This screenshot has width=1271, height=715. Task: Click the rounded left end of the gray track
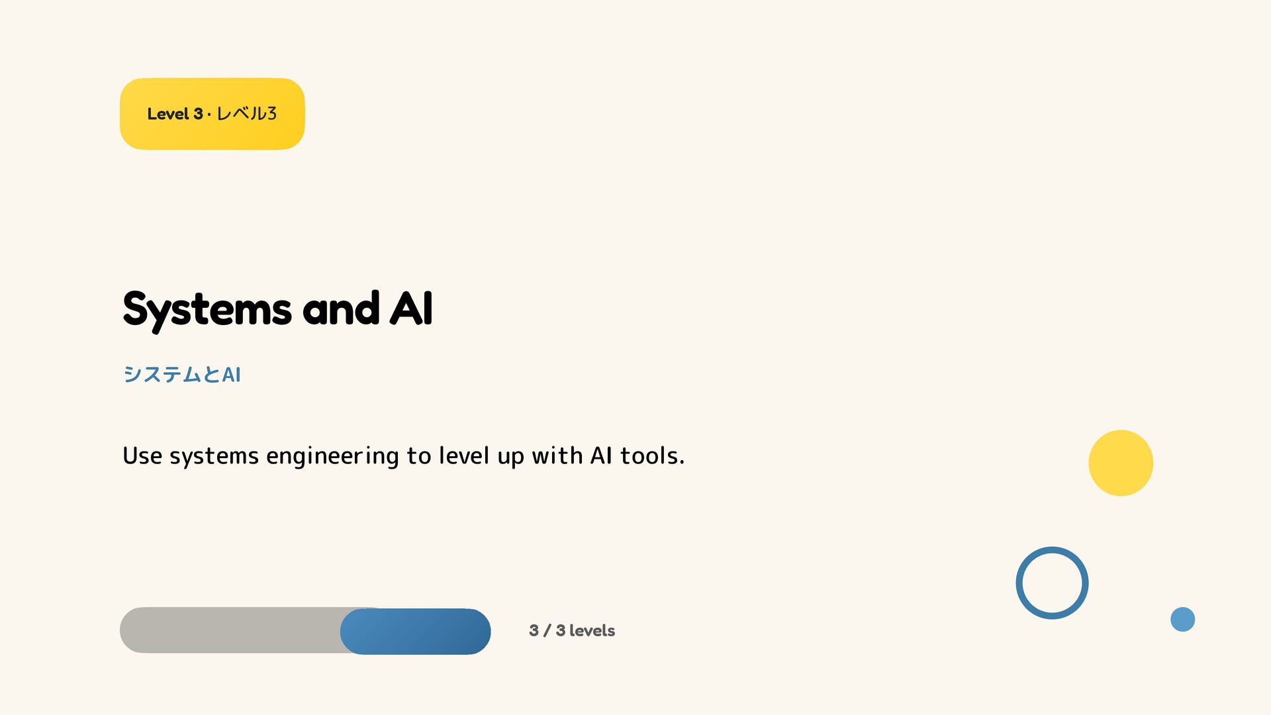(x=136, y=630)
